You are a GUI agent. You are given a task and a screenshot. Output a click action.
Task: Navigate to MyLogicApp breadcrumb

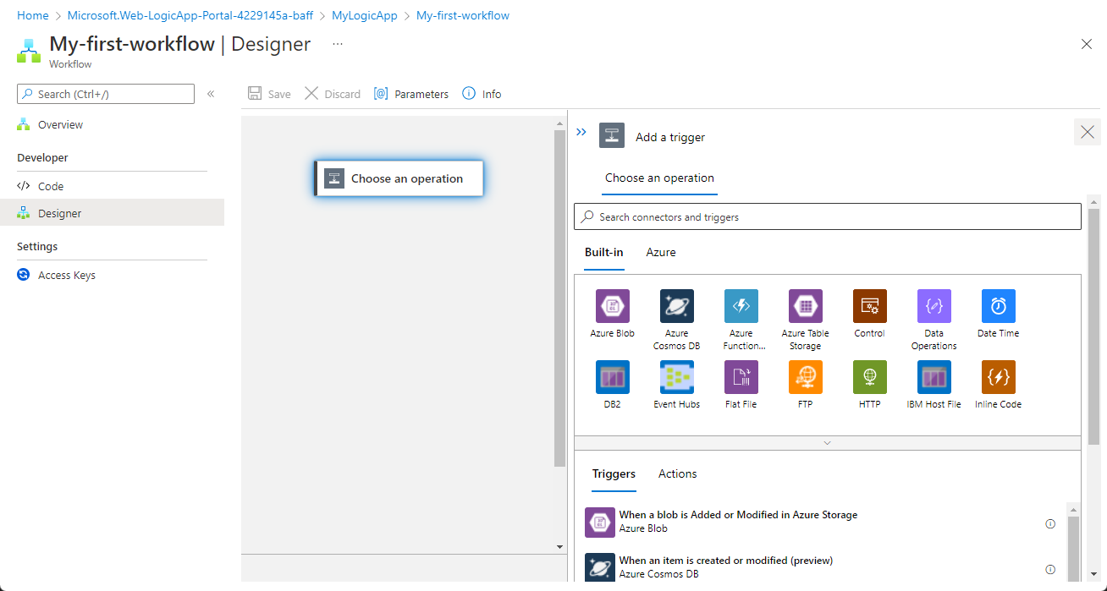tap(365, 15)
